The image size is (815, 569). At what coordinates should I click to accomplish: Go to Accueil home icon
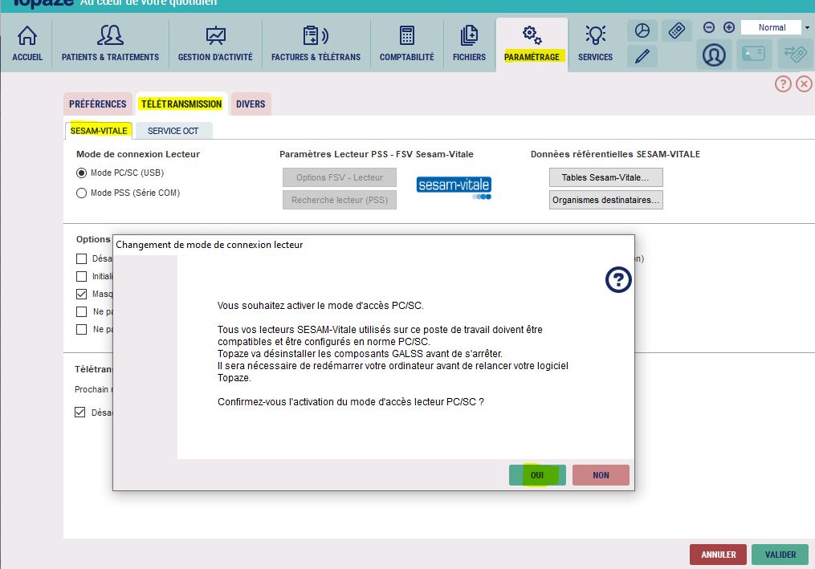point(27,35)
